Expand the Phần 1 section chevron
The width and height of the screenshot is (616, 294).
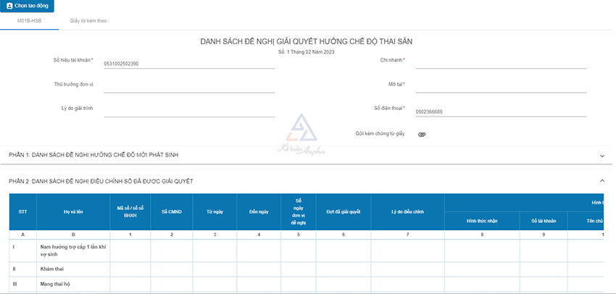pos(602,156)
